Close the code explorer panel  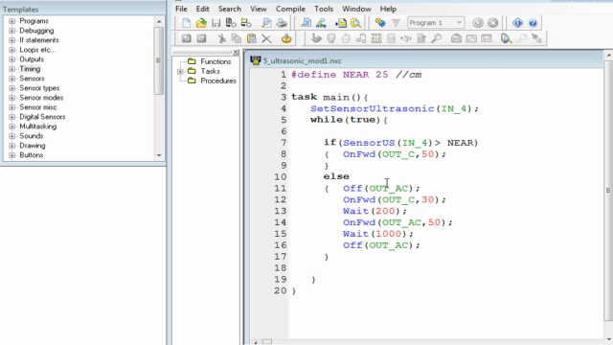236,52
